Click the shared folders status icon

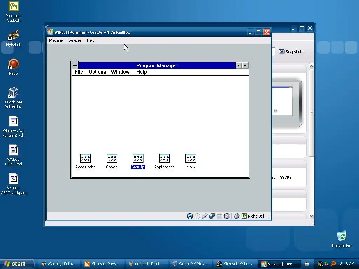(x=219, y=216)
